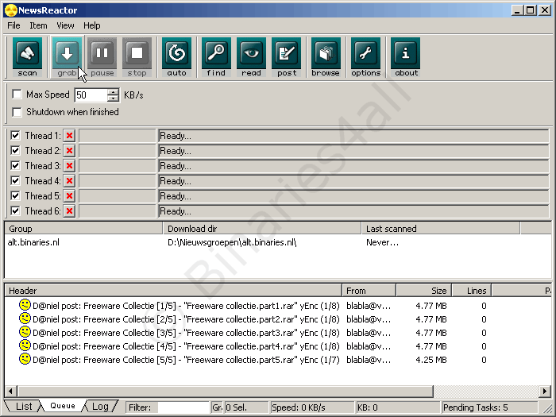
Task: Tick Shutdown when finished checkbox
Action: [17, 112]
